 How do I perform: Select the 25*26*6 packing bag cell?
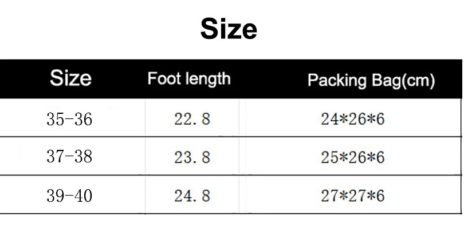click(352, 157)
